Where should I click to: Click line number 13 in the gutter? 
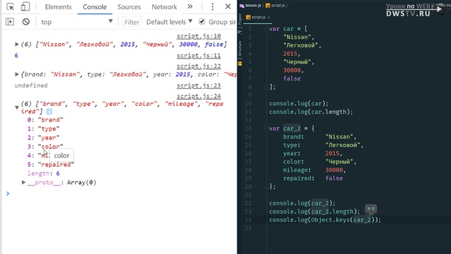(248, 128)
